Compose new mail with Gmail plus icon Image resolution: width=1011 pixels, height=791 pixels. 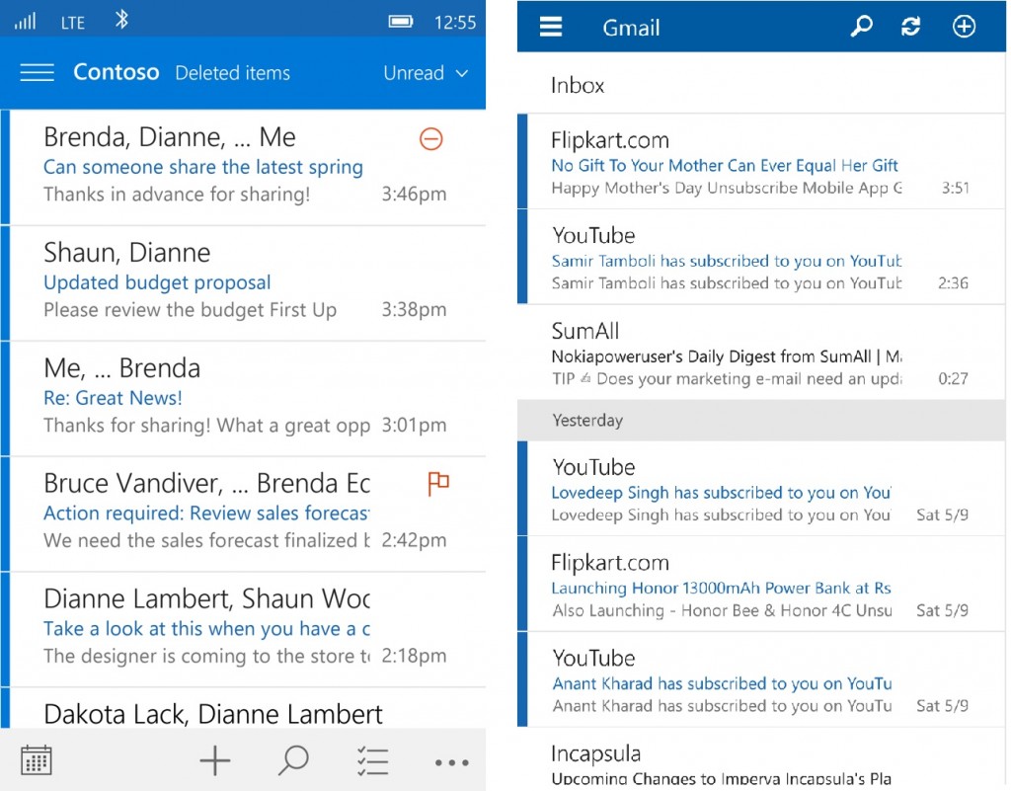[964, 27]
